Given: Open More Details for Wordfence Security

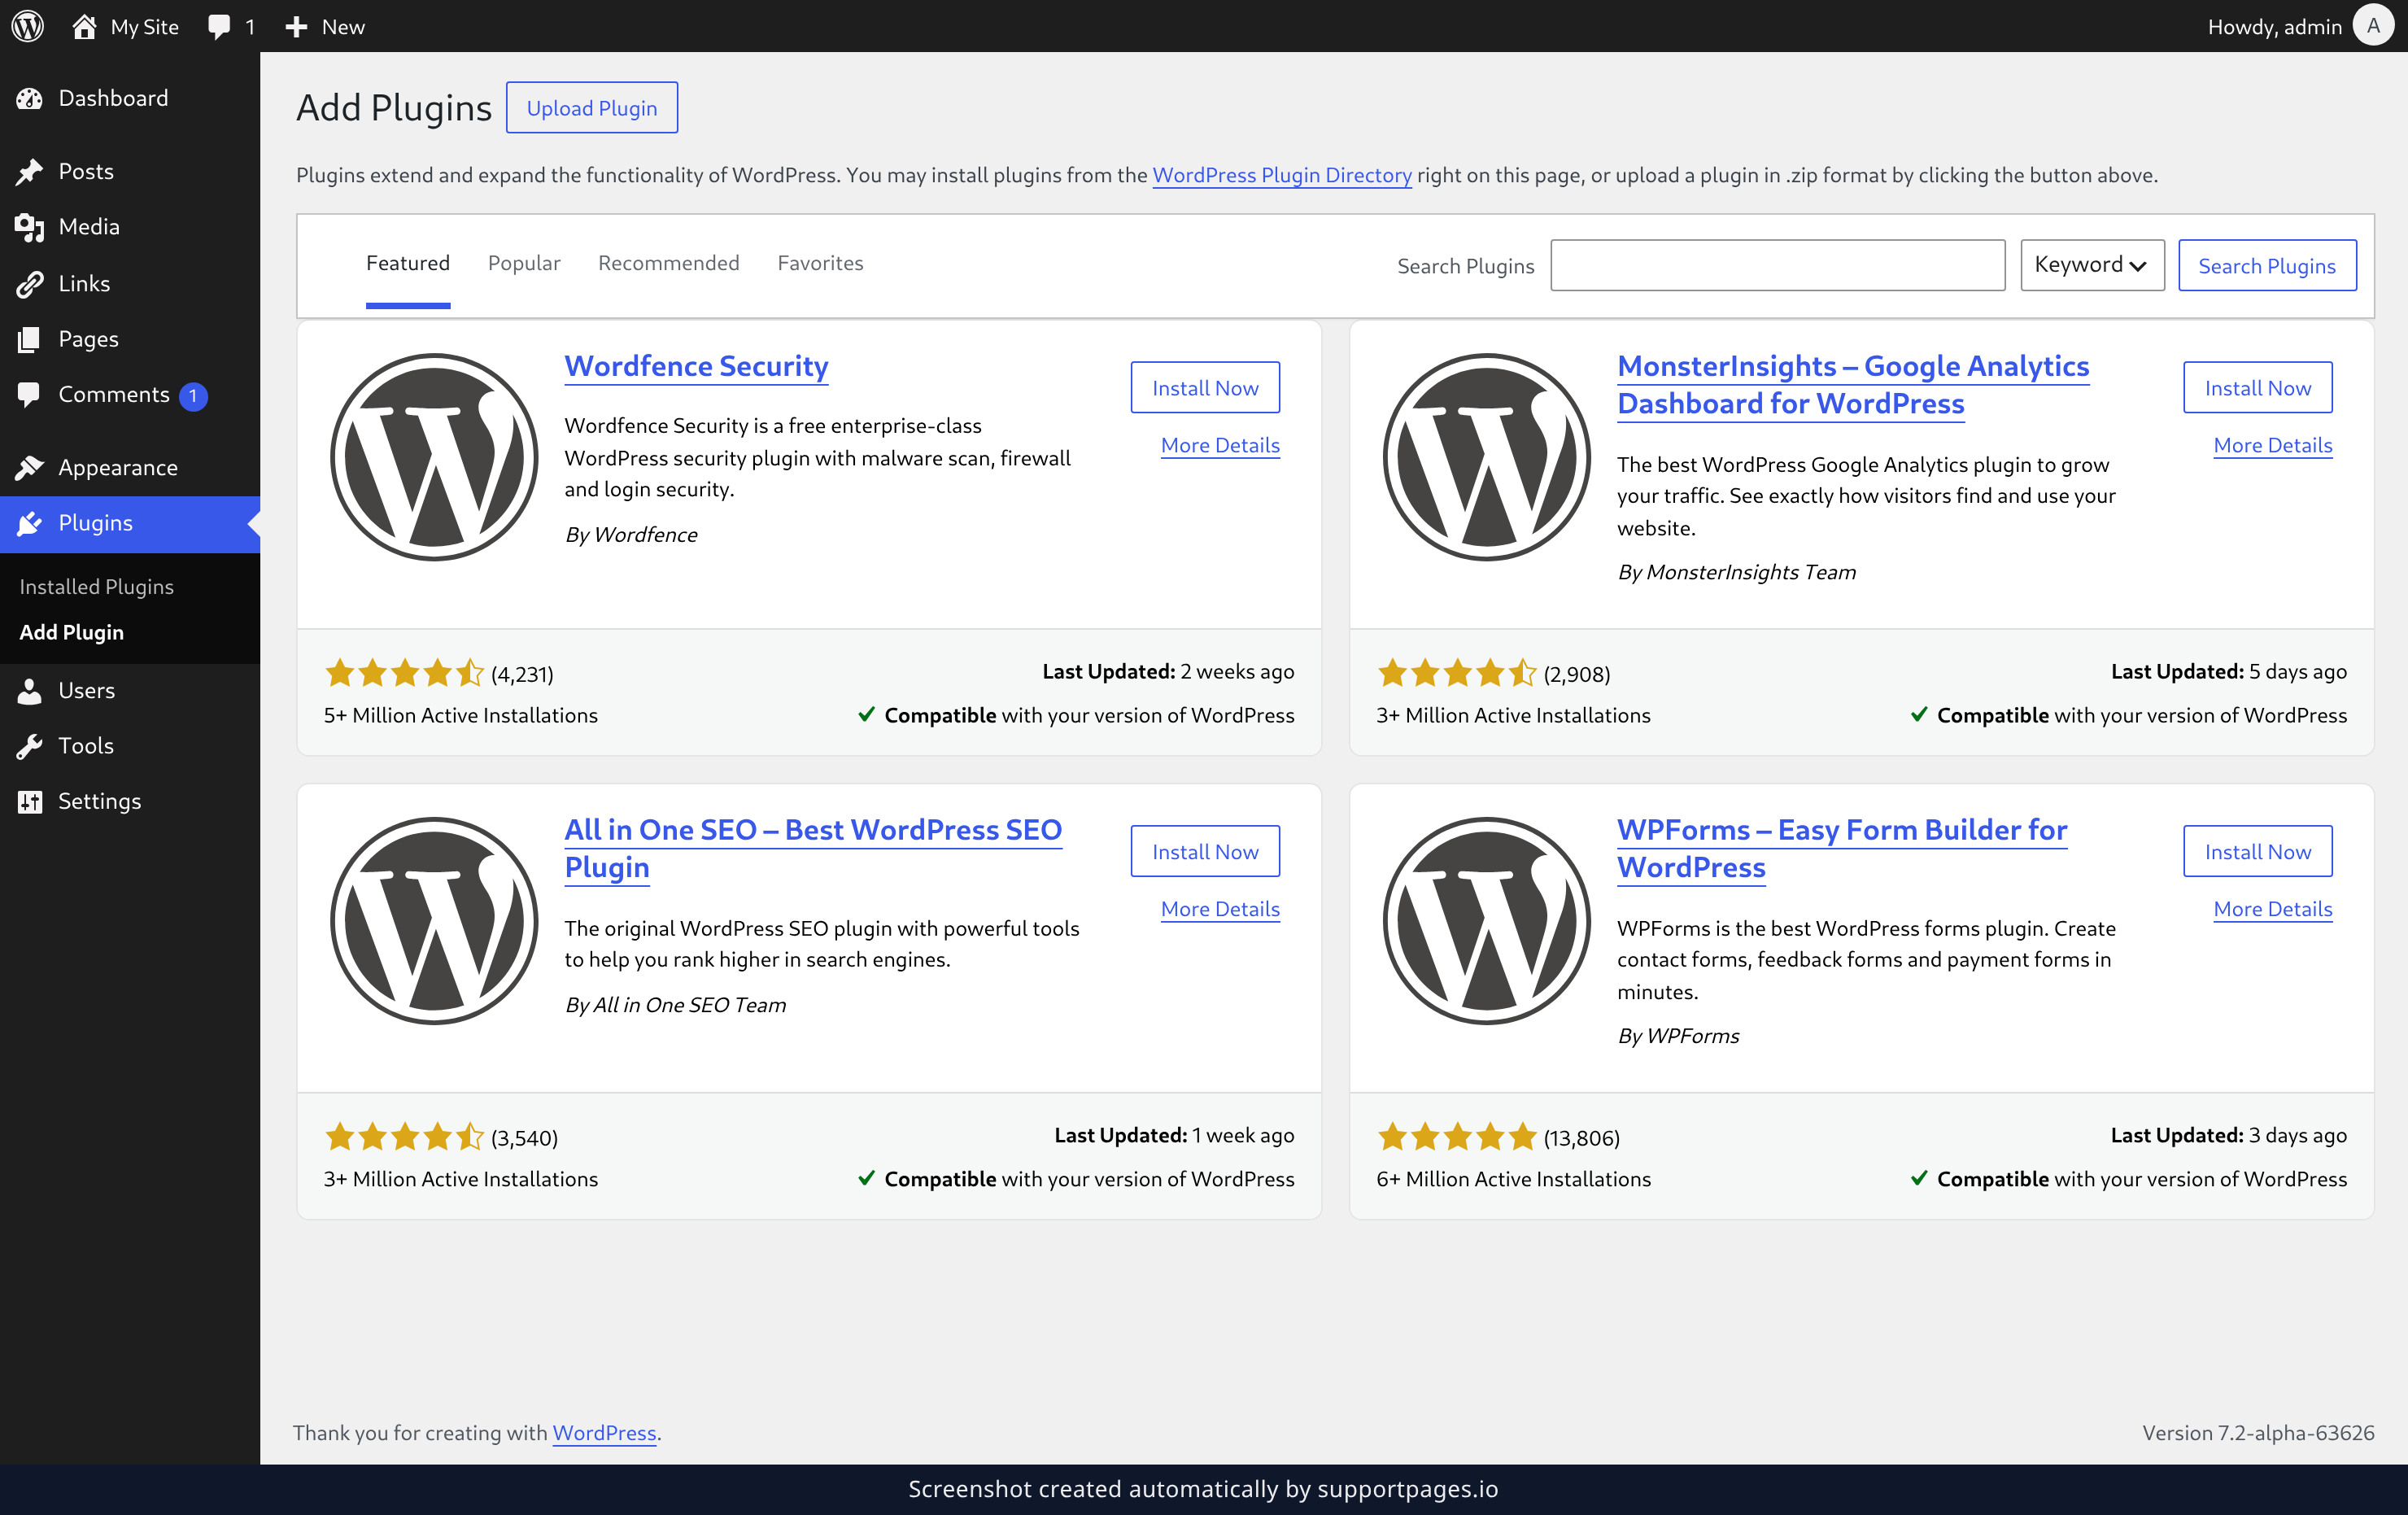Looking at the screenshot, I should pyautogui.click(x=1220, y=445).
